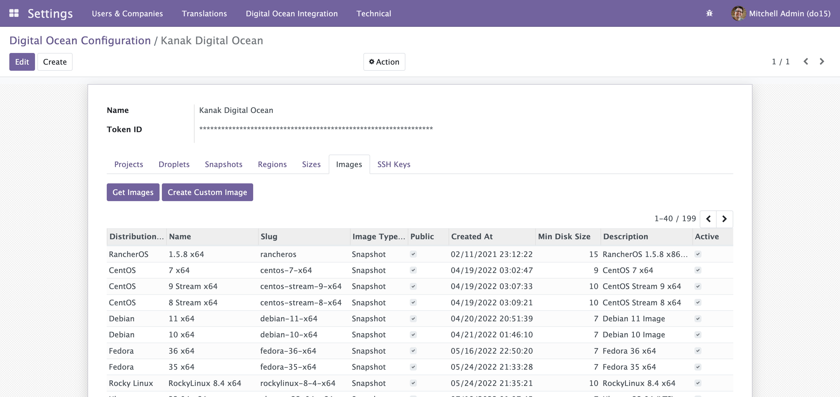This screenshot has height=397, width=840.
Task: Switch to the Sizes tab
Action: (x=311, y=164)
